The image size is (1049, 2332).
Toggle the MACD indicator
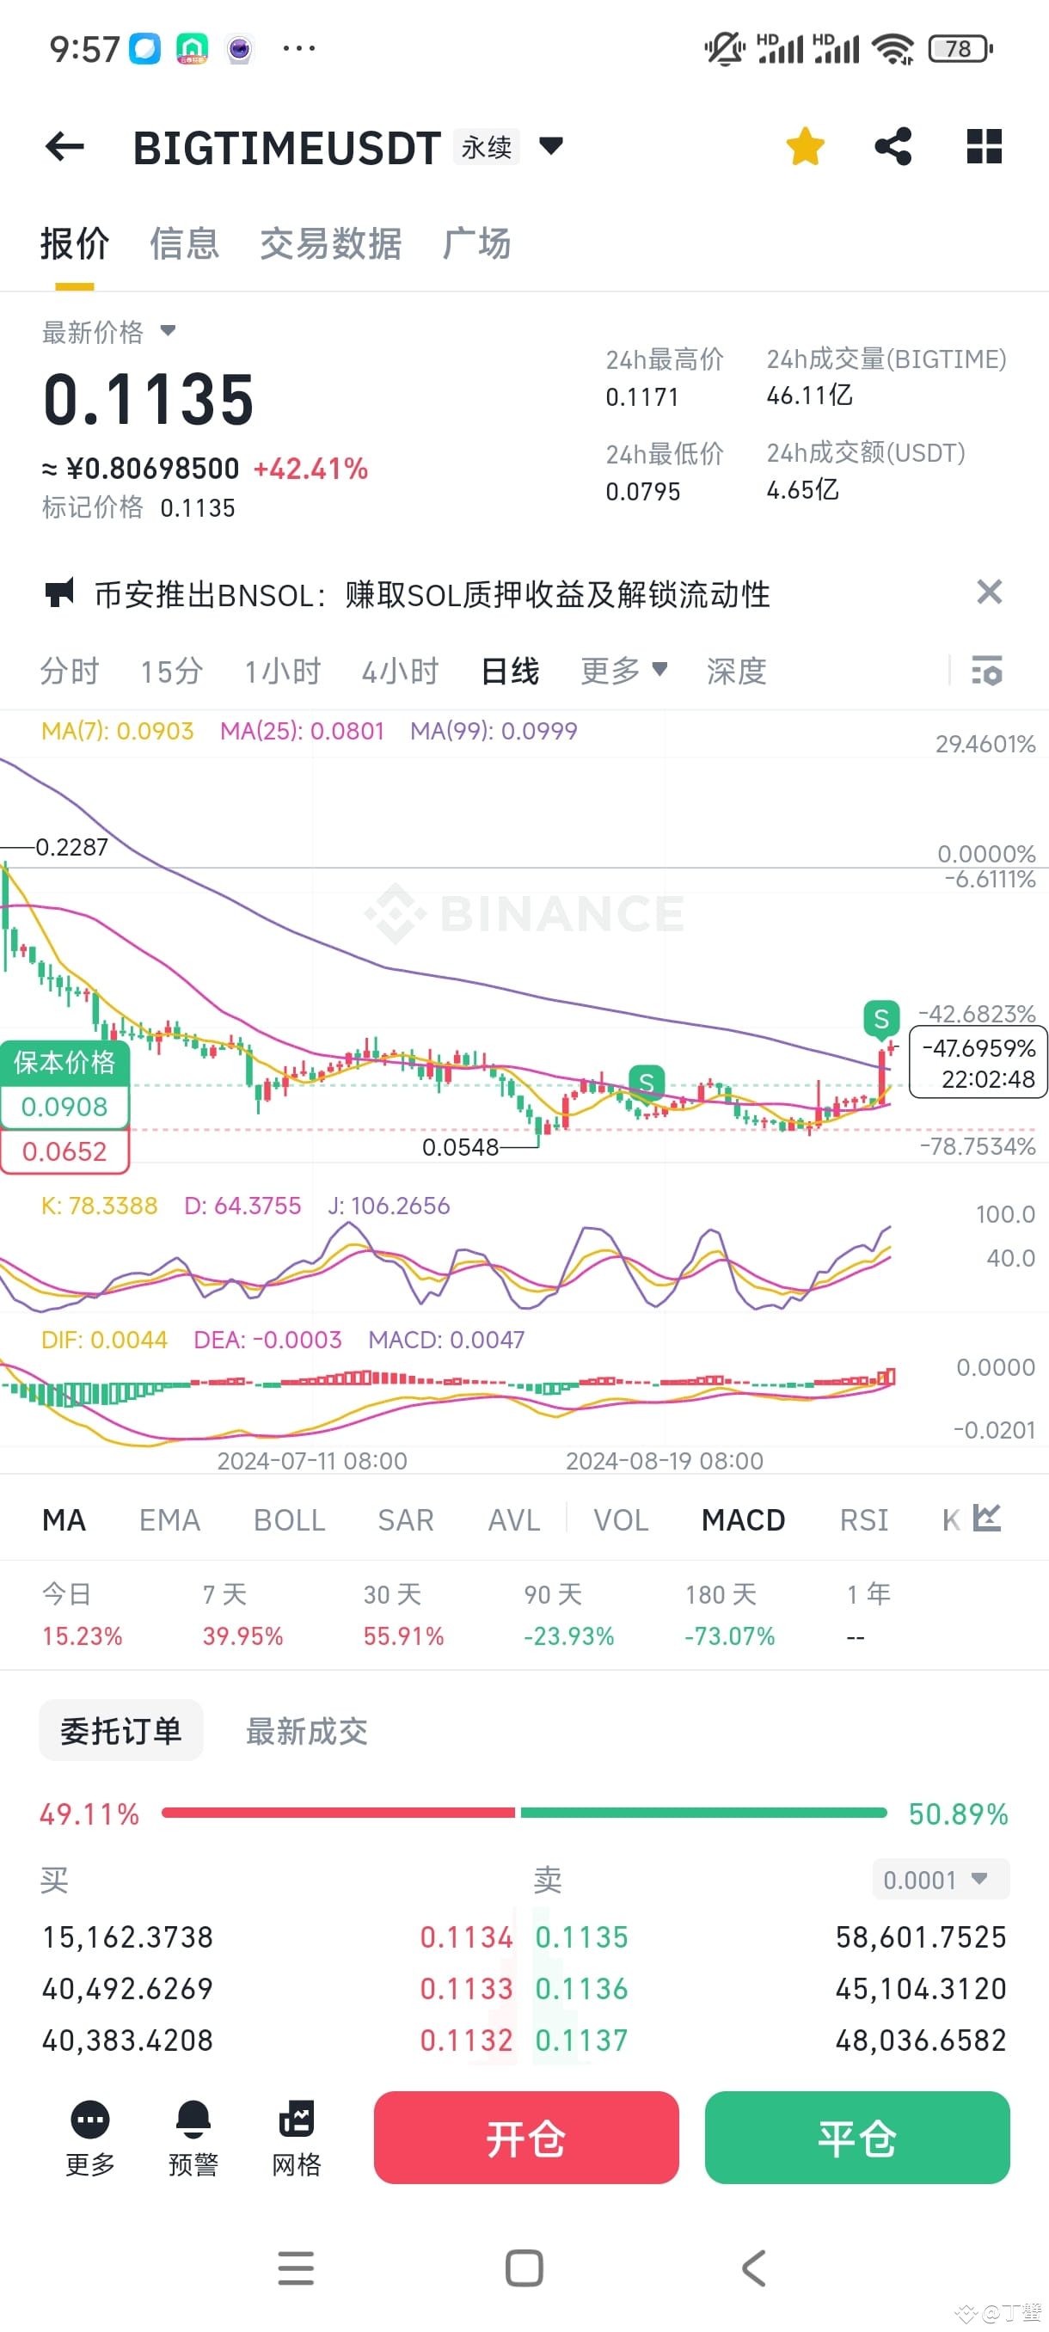tap(743, 1520)
